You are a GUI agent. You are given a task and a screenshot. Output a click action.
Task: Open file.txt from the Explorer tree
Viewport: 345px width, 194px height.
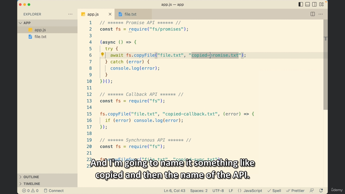point(47,37)
